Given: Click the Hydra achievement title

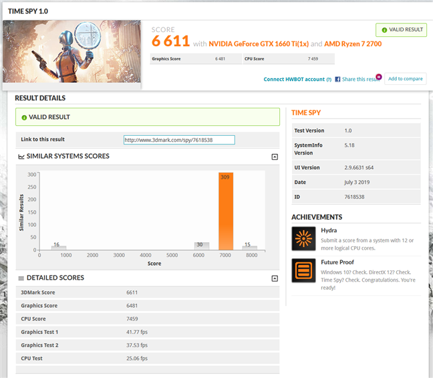Looking at the screenshot, I should [329, 230].
